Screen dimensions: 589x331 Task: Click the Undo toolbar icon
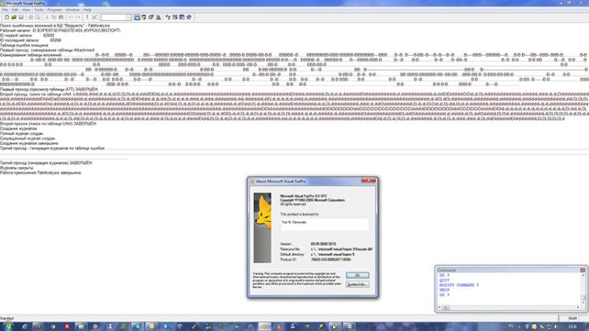click(x=71, y=17)
